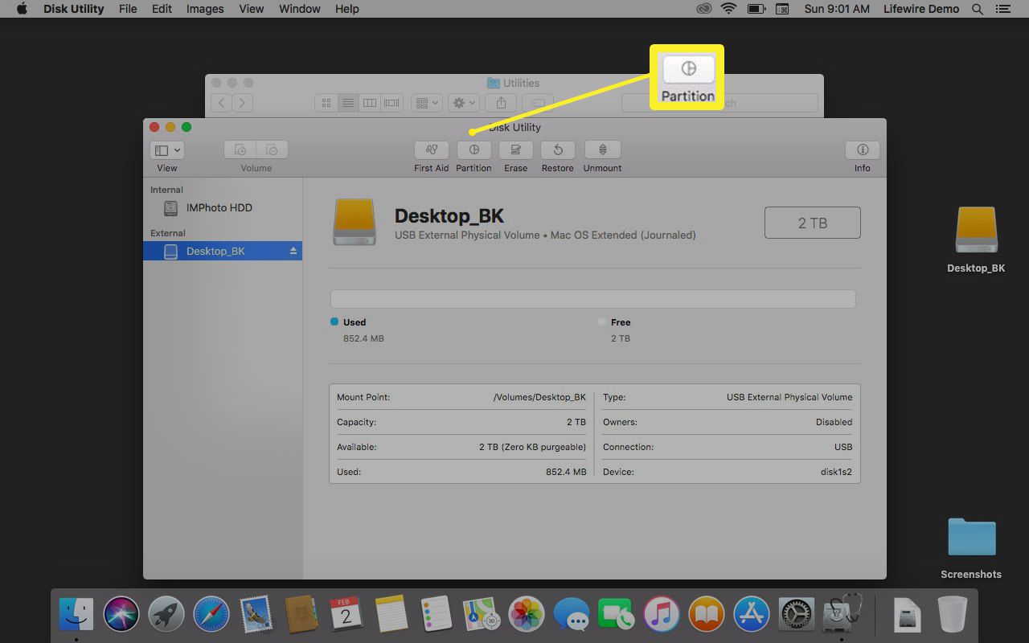Open Finder from the Dock
The image size is (1029, 643).
point(76,615)
